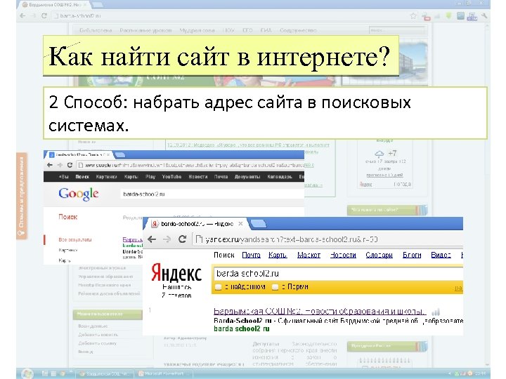Go back in the Yandex browser window
The width and height of the screenshot is (506, 379).
tap(152, 239)
